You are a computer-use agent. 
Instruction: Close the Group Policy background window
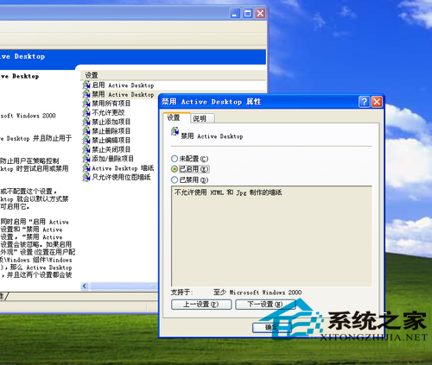(260, 13)
